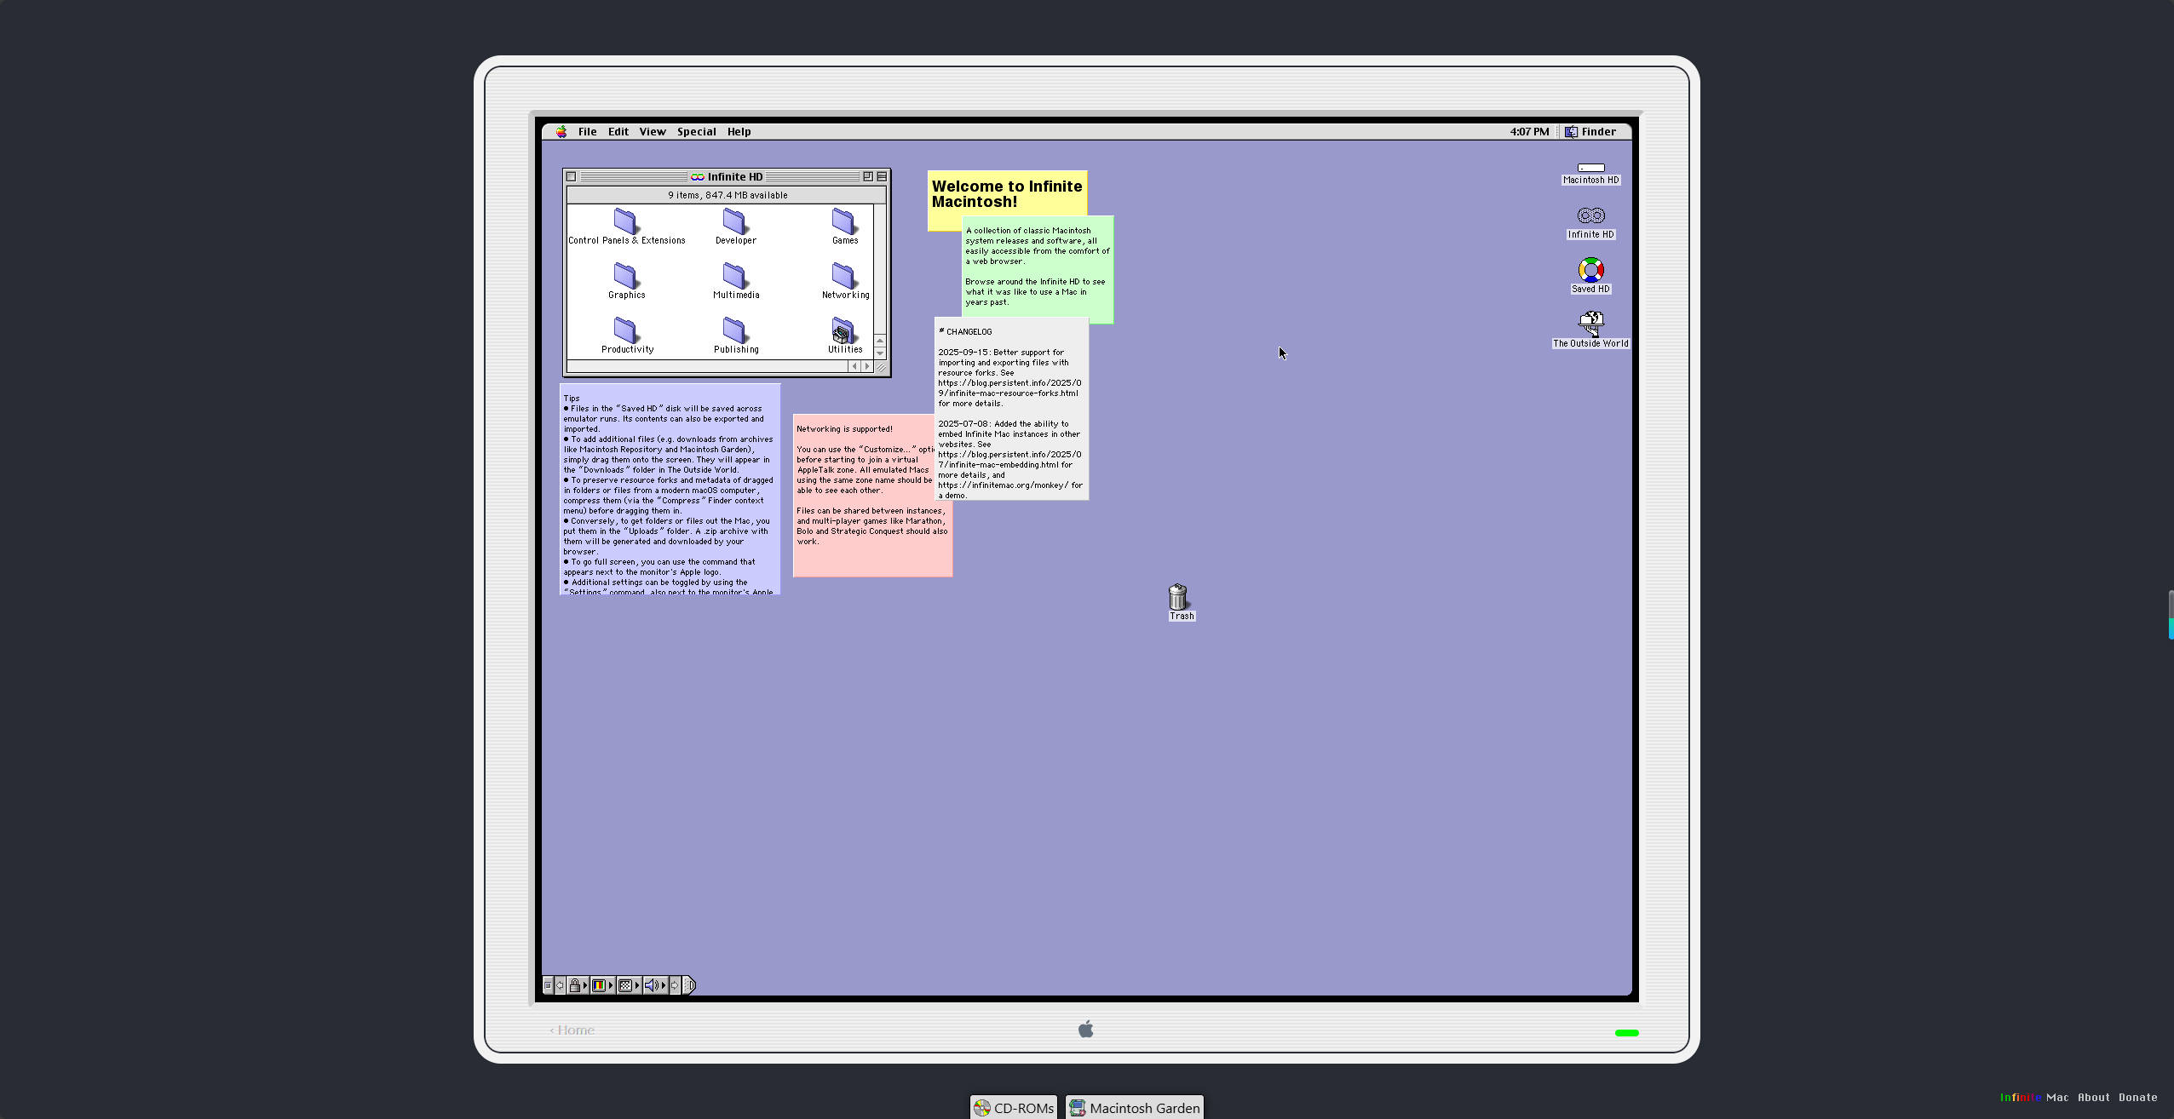This screenshot has height=1119, width=2174.
Task: Collapse the Control Strip using its end tab
Action: (689, 985)
